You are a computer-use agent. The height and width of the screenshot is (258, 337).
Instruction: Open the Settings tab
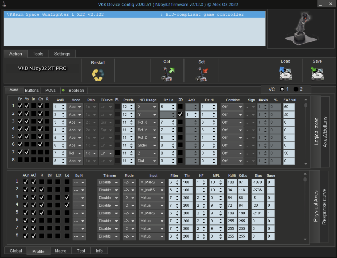click(x=62, y=54)
